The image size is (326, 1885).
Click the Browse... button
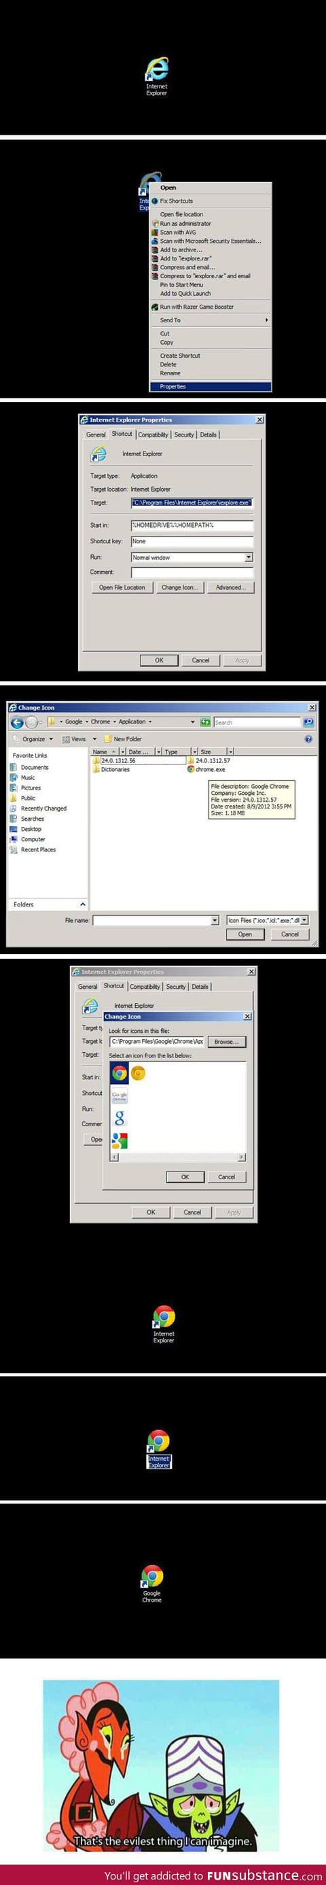tap(227, 1041)
